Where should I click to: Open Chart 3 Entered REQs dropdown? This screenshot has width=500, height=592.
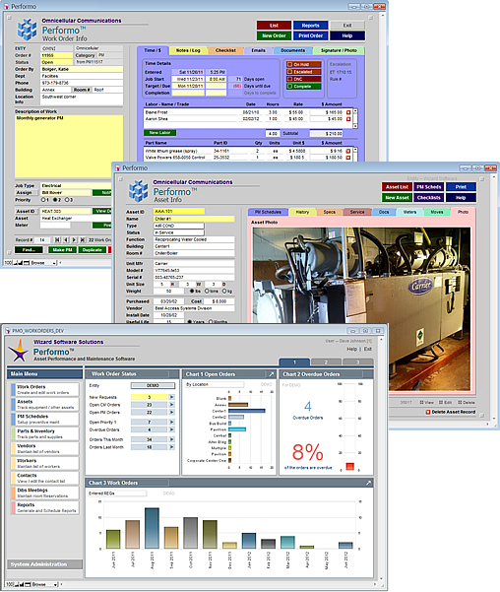click(117, 493)
